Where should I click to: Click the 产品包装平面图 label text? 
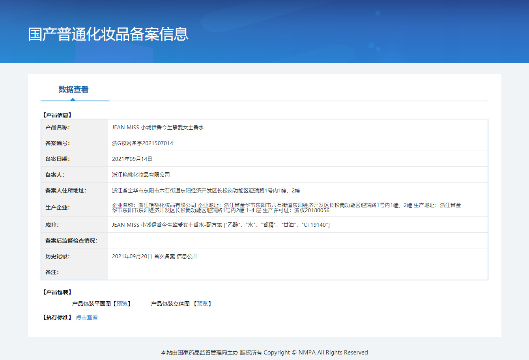pos(92,304)
